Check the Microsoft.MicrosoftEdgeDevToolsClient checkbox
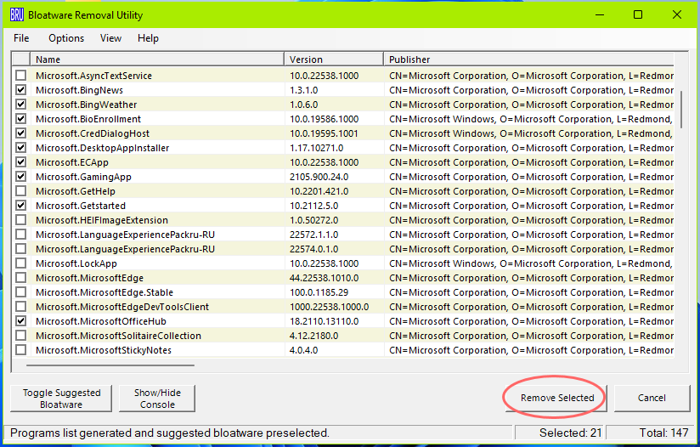 [20, 307]
